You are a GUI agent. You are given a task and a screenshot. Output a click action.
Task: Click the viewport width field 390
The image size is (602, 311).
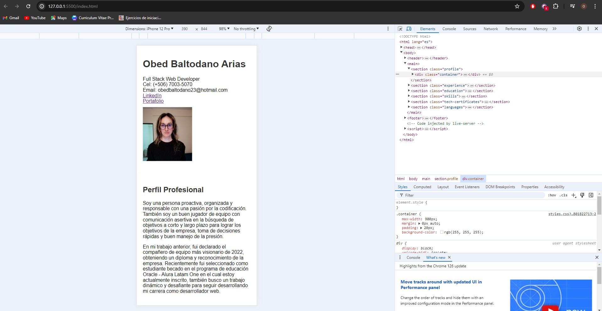click(184, 29)
